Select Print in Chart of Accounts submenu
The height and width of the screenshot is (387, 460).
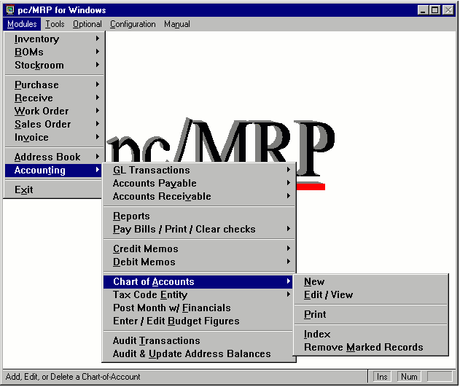[x=371, y=315]
